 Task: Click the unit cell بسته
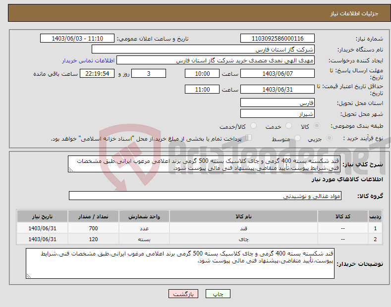pyautogui.click(x=144, y=239)
